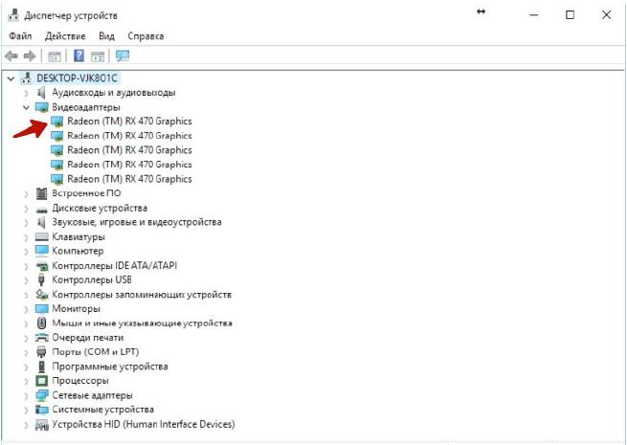Click the show/hide console tree toolbar icon
This screenshot has height=445, width=627.
(55, 56)
